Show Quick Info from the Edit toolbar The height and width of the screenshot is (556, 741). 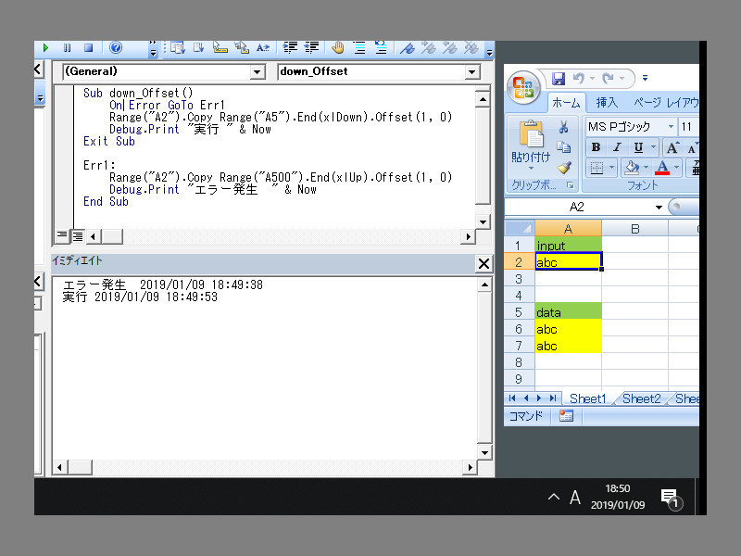220,48
